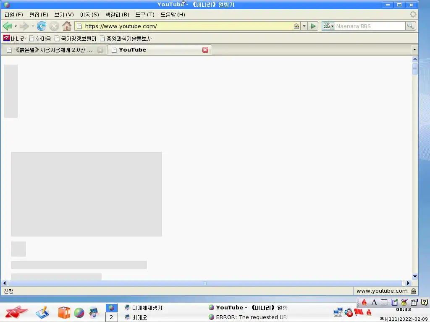Open the list-all-tabs dropdown arrow
Viewport: 430px width, 322px height.
(414, 50)
